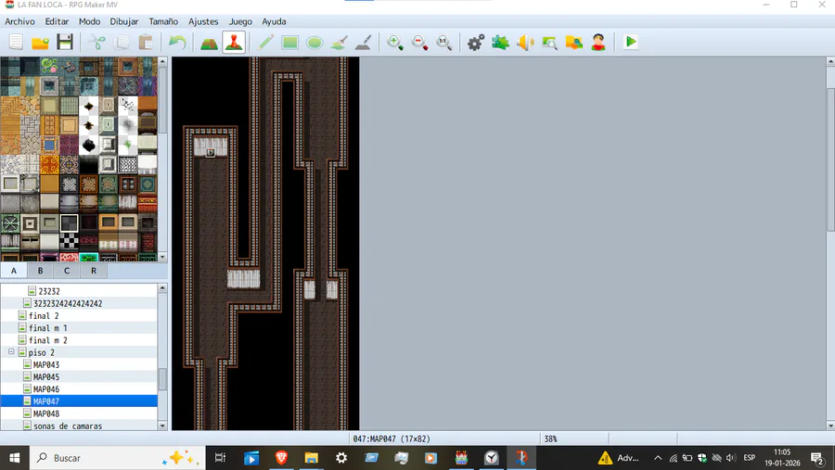
Task: Open Windows Settings from the taskbar
Action: click(341, 458)
